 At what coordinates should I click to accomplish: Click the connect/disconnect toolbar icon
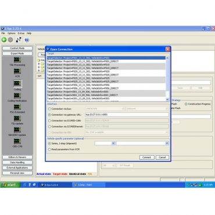[19, 40]
